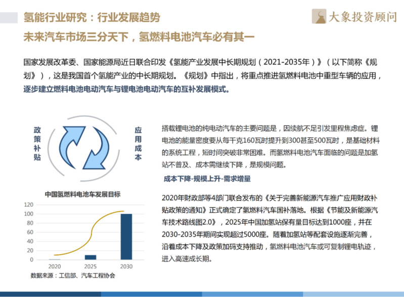The width and height of the screenshot is (404, 297).
Task: Select the heading 成本下降-规模上升-需求增量
Action: [x=207, y=178]
